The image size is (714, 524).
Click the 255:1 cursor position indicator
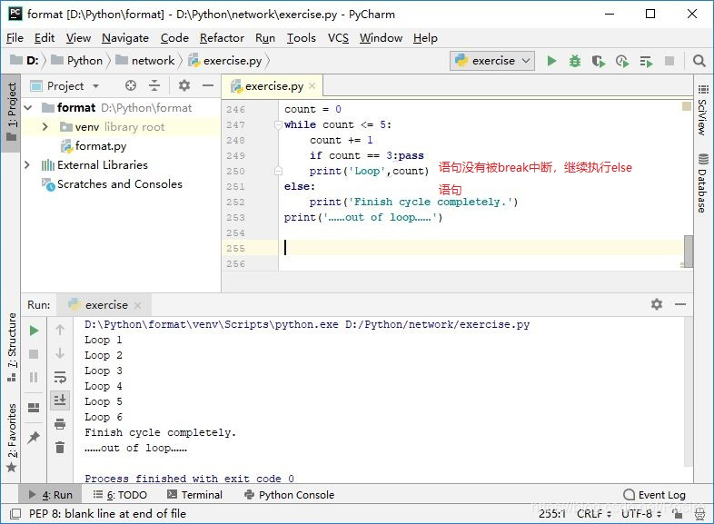552,514
